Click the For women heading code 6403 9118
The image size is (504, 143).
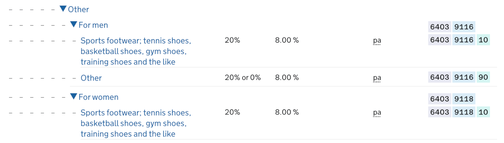[x=452, y=99]
